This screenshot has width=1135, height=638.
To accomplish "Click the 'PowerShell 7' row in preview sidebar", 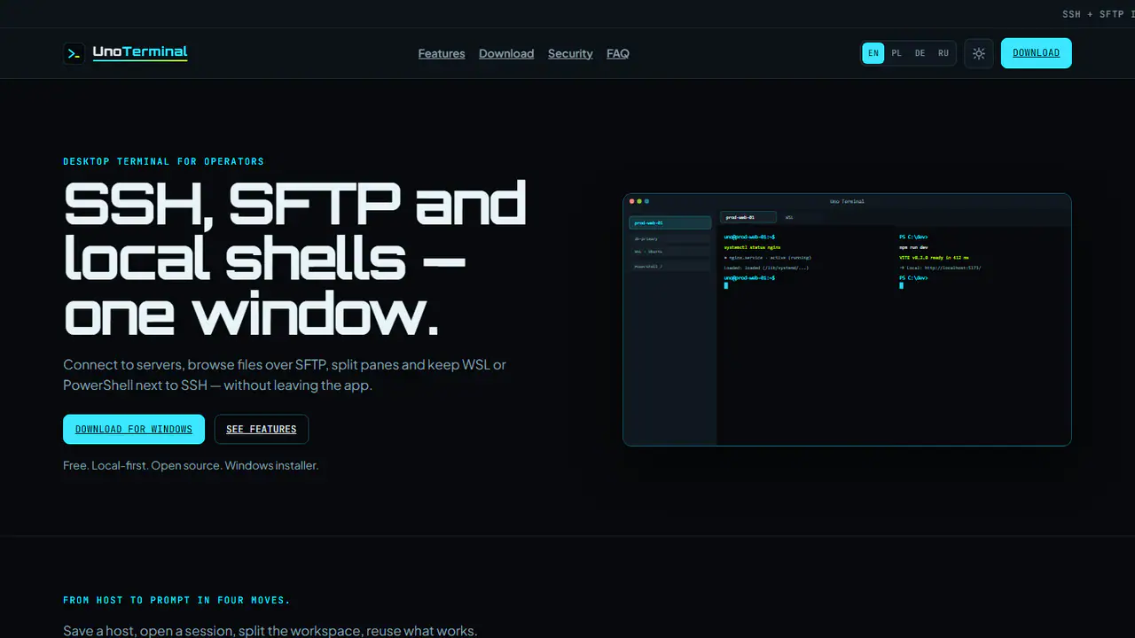I will [x=670, y=266].
